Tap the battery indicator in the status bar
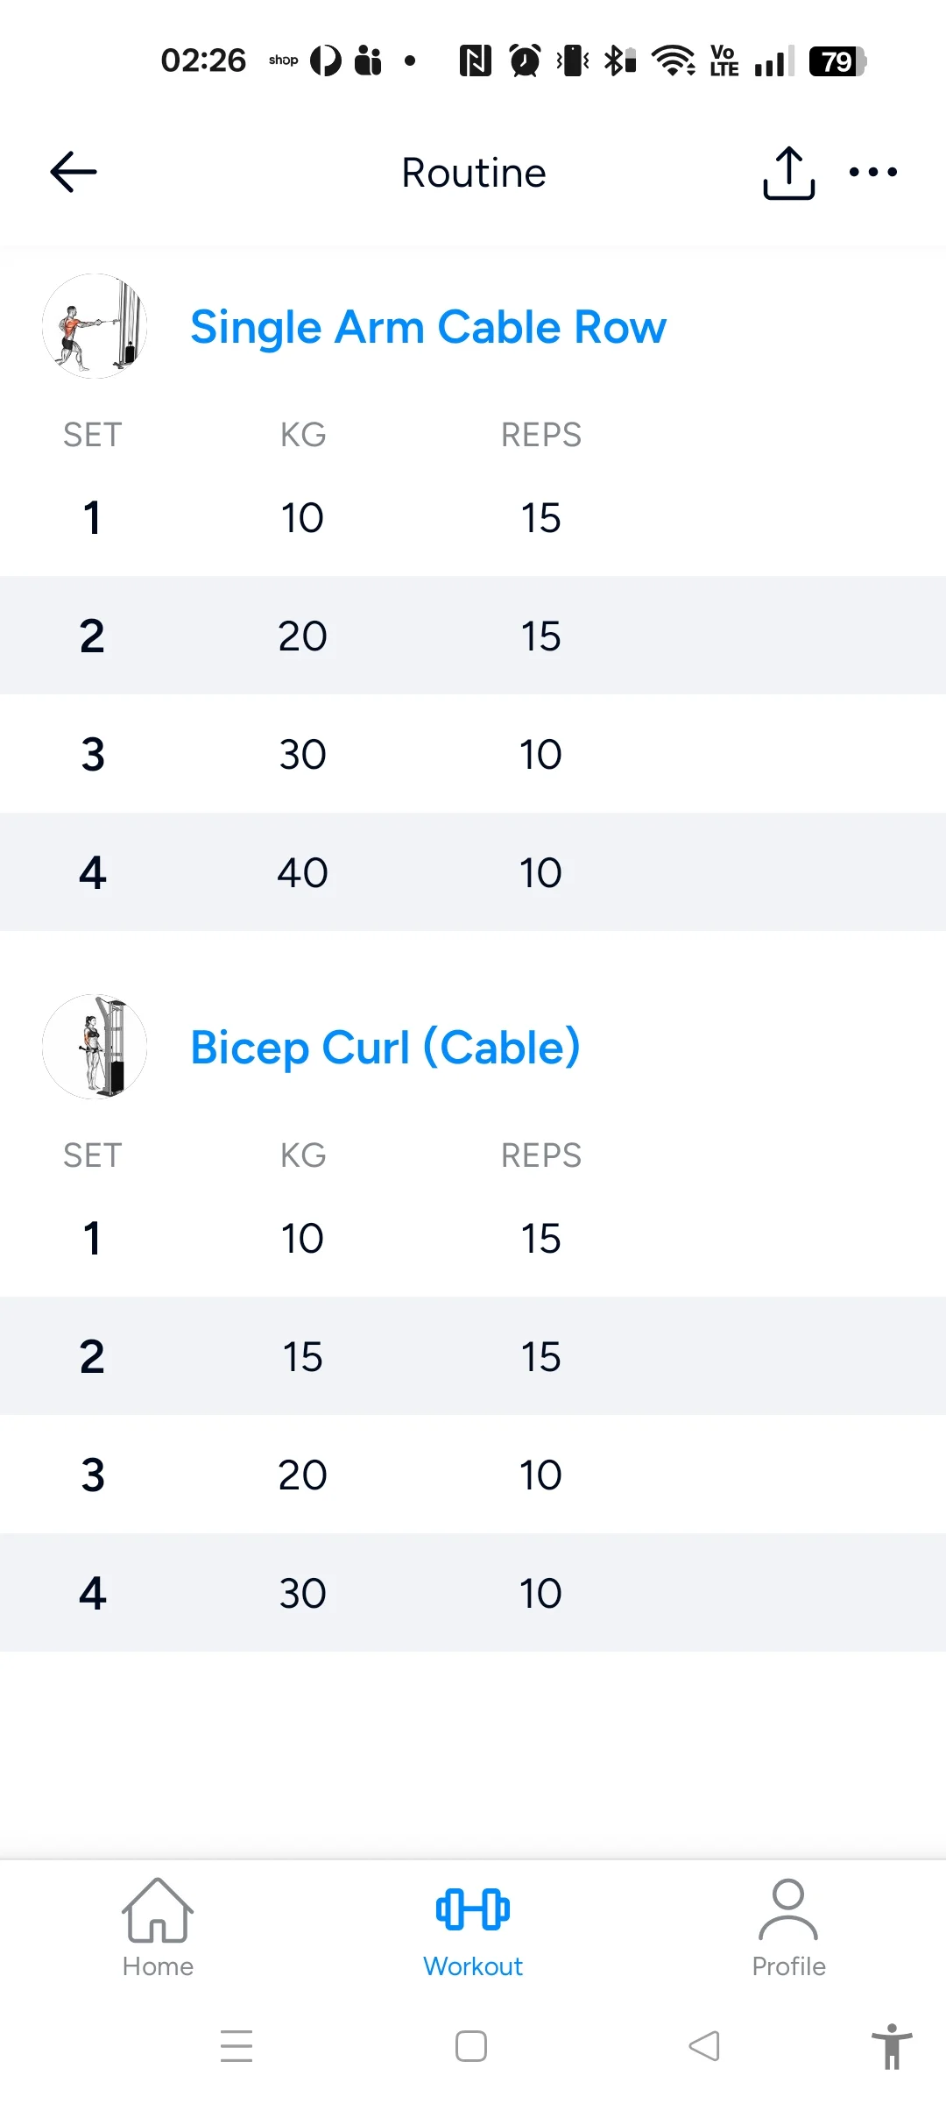The height and width of the screenshot is (2104, 946). (x=837, y=61)
